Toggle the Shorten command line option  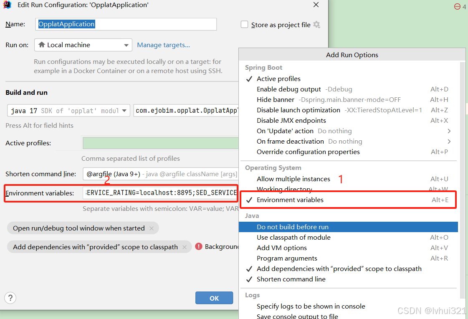tap(348, 279)
